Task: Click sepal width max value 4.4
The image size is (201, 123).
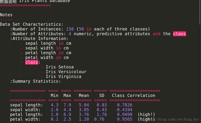Action: coord(67,110)
